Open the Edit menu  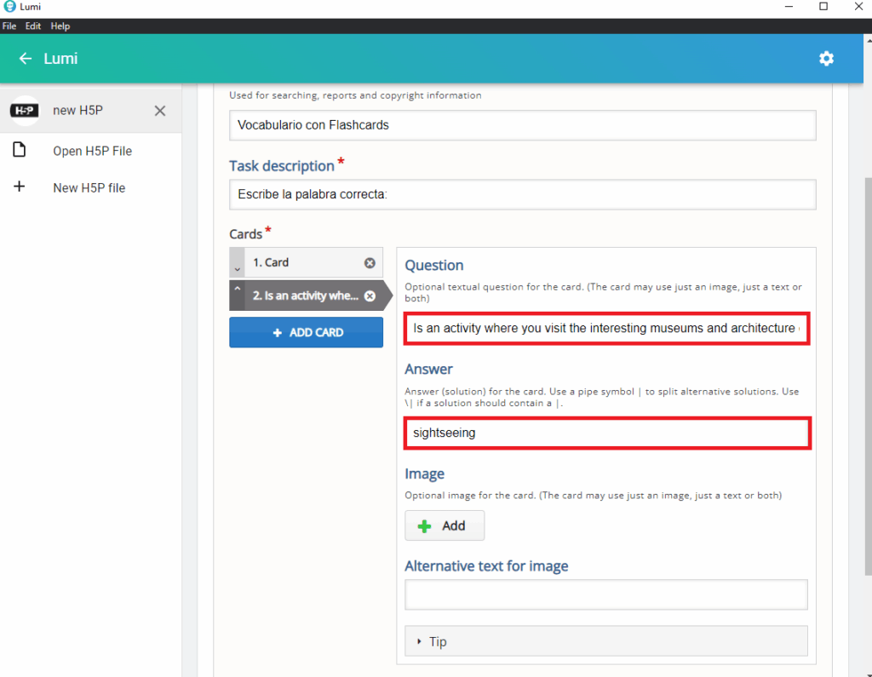(33, 26)
